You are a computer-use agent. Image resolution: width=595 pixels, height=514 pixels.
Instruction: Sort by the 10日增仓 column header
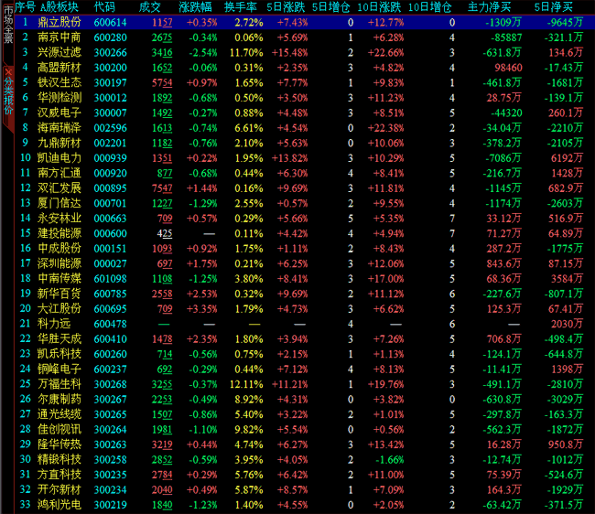point(430,6)
